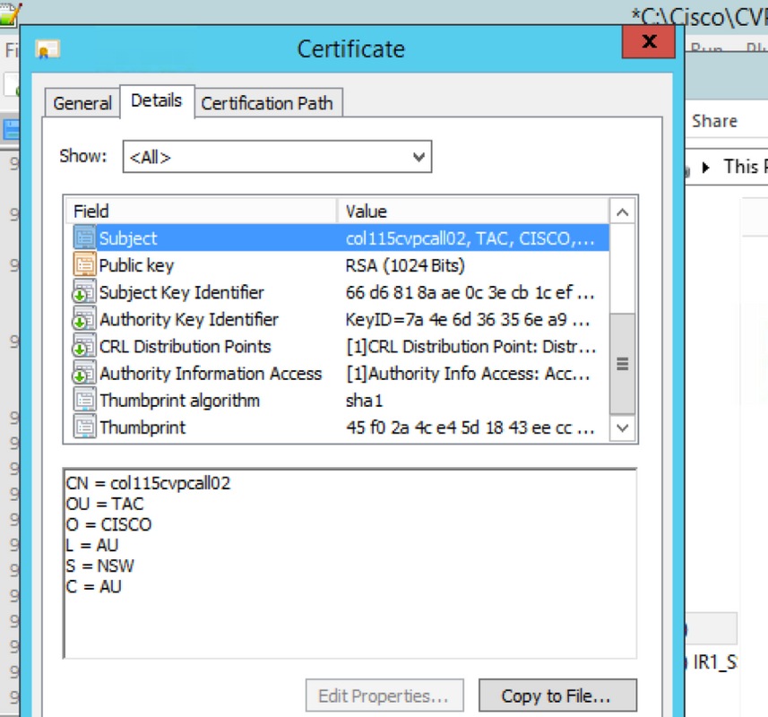Click the Value column header

tap(473, 212)
